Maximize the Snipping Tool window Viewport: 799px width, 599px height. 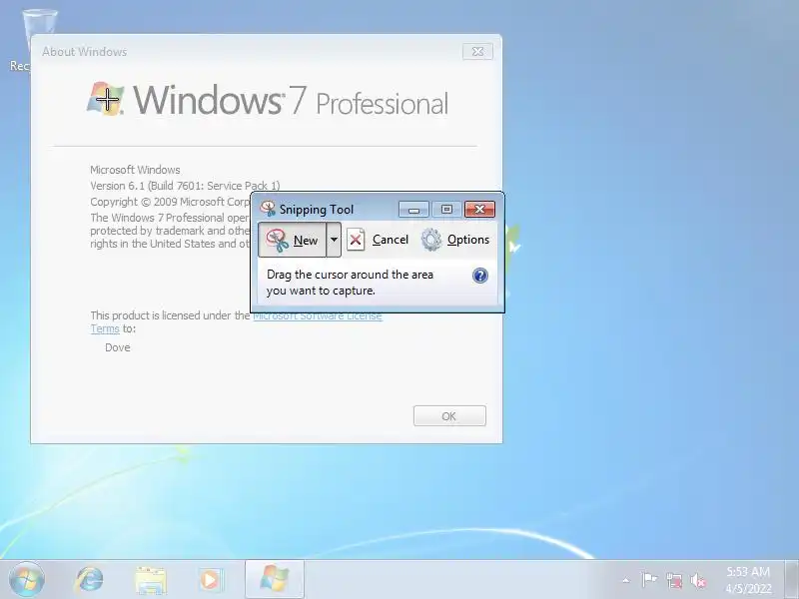pos(446,210)
